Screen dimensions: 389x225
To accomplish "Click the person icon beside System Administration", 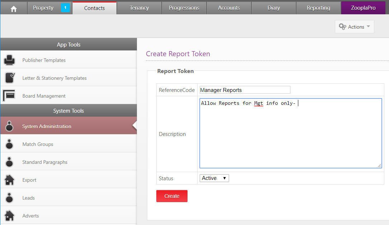I will tap(9, 126).
